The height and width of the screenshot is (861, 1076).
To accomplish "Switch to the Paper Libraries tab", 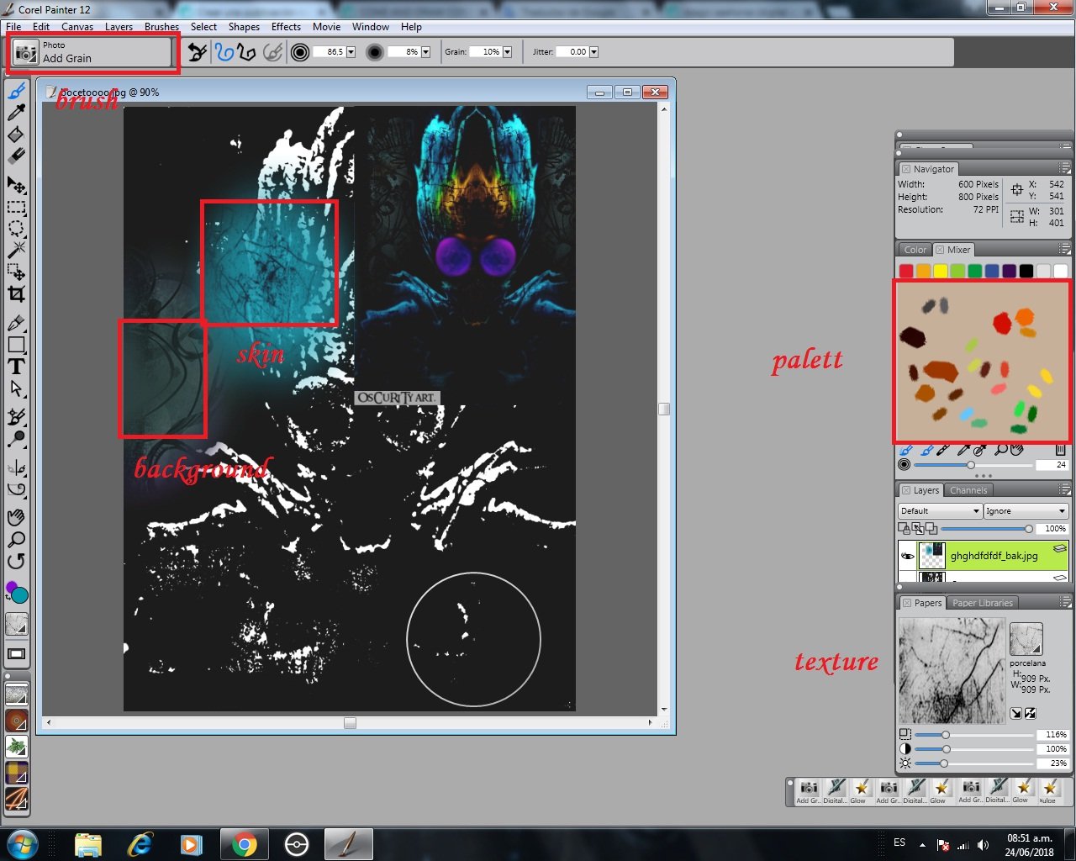I will (983, 603).
